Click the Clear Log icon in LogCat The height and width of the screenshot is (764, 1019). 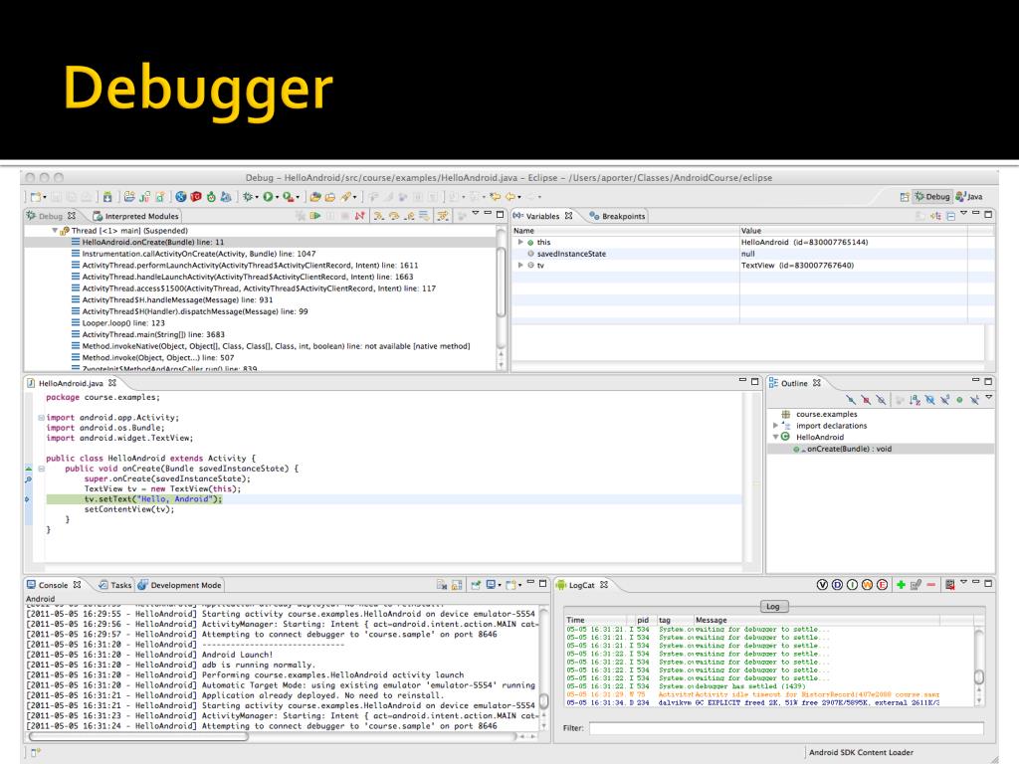(x=949, y=585)
